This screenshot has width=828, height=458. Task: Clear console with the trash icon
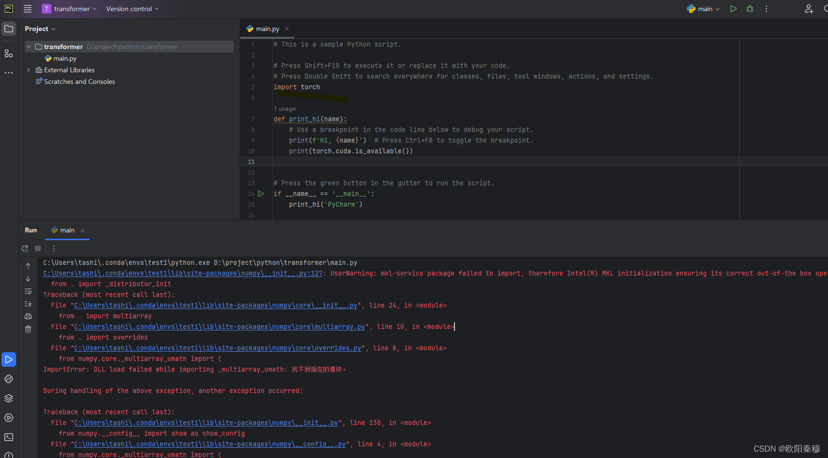28,329
